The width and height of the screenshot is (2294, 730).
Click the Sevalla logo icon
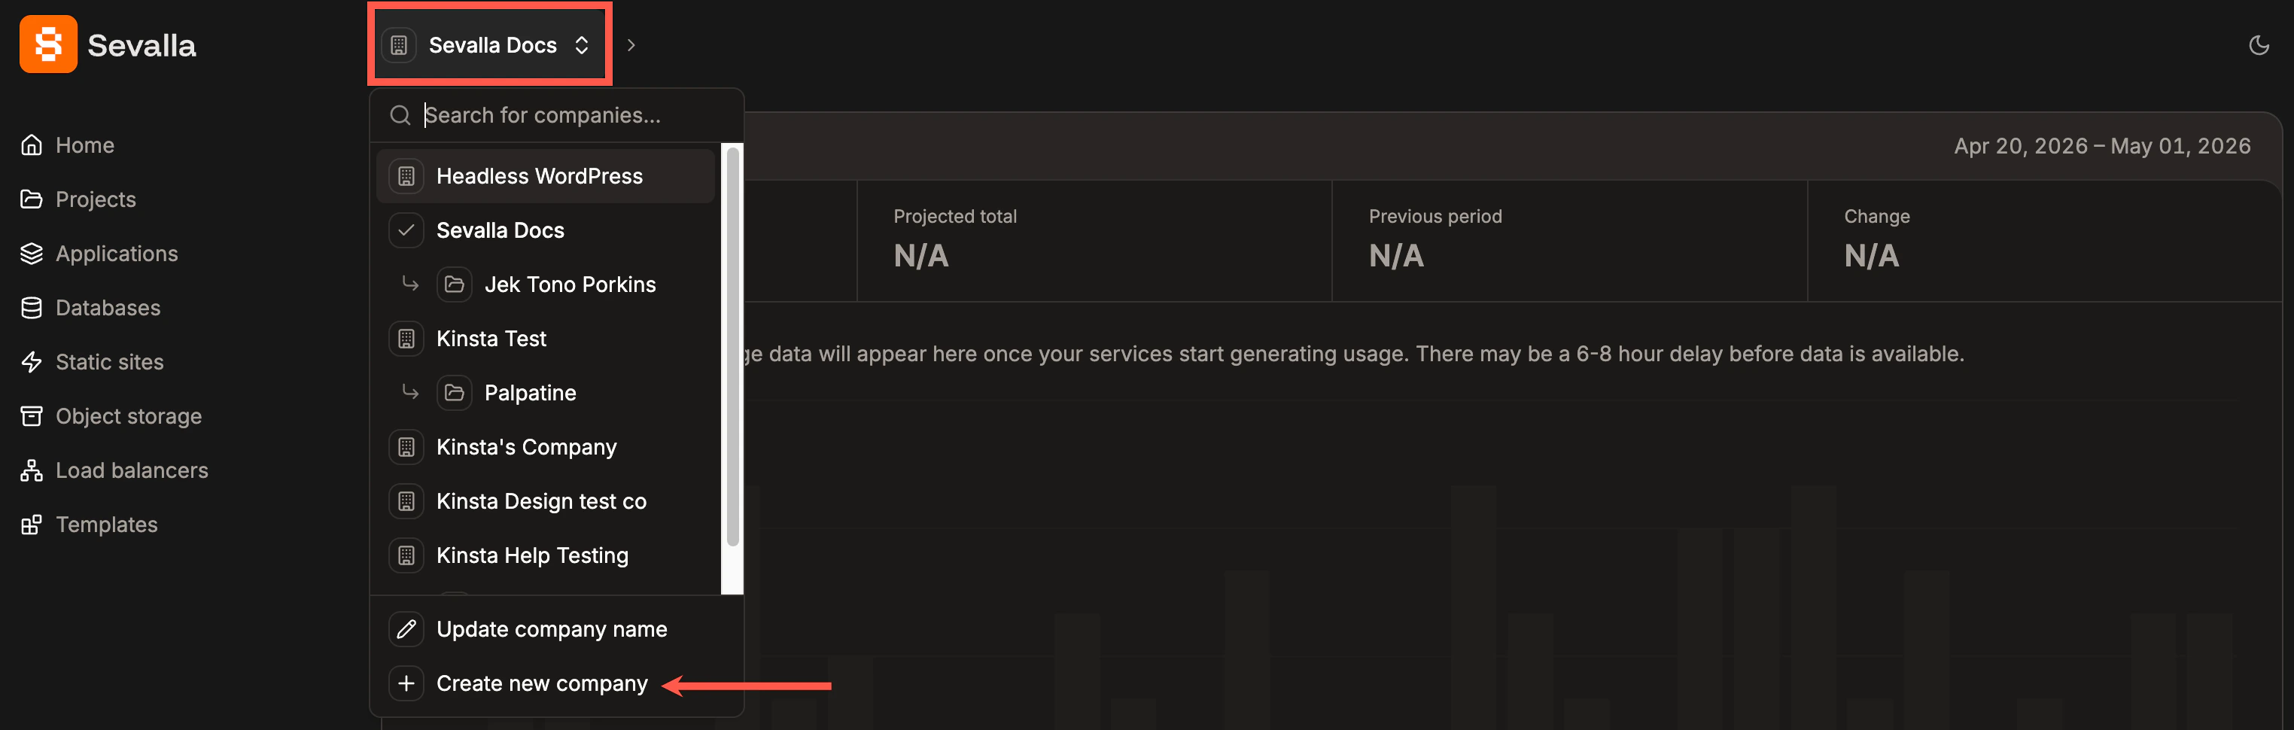click(48, 44)
